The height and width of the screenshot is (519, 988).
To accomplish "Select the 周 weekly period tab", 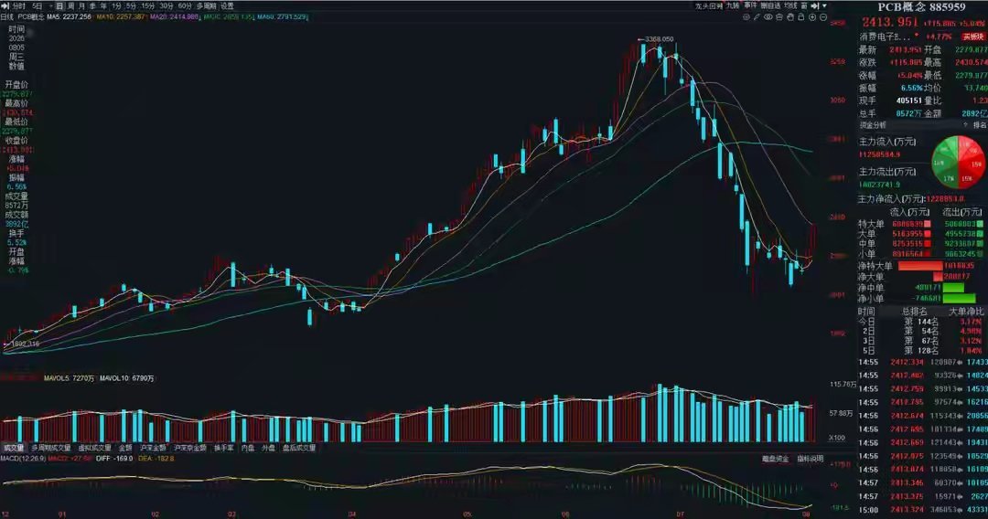I will pyautogui.click(x=70, y=6).
